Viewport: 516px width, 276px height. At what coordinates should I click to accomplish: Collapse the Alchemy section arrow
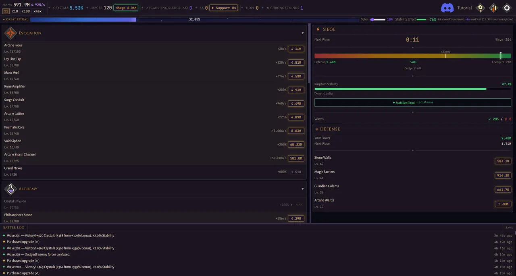click(303, 189)
